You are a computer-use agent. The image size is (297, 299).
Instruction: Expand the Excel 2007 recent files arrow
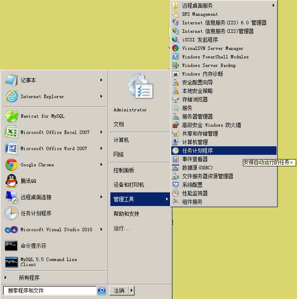pyautogui.click(x=101, y=132)
